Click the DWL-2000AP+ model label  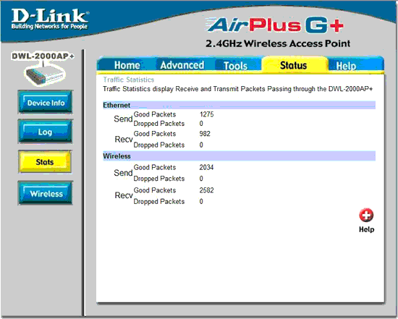point(43,56)
